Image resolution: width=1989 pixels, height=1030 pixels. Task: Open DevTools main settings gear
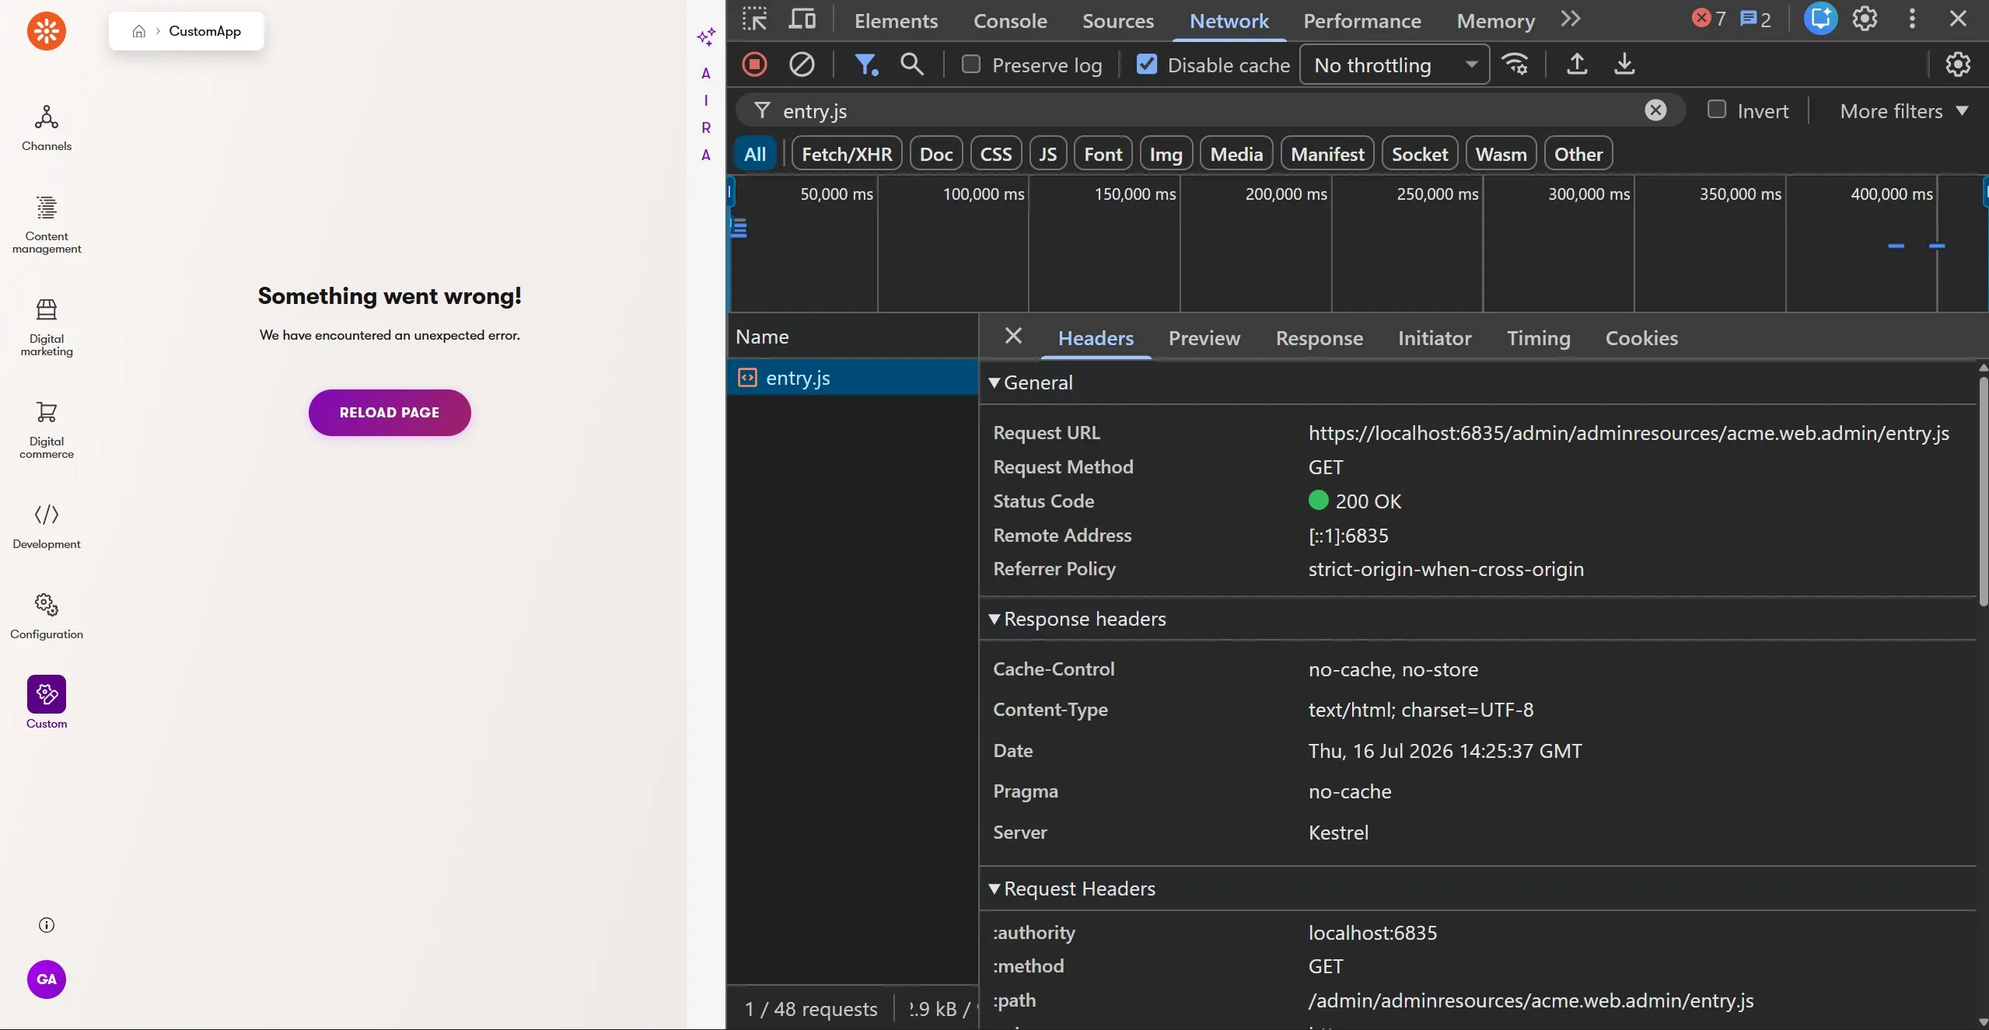[x=1865, y=19]
